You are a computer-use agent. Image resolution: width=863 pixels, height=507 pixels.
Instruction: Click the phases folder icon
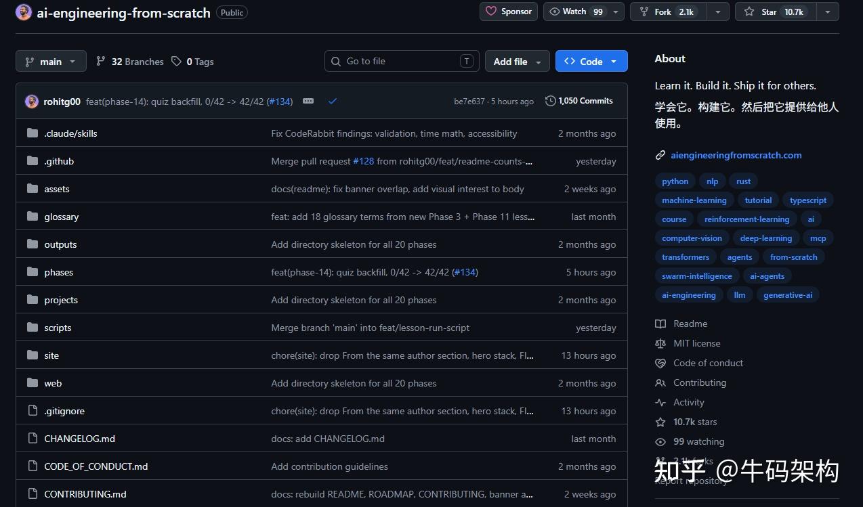pos(33,272)
